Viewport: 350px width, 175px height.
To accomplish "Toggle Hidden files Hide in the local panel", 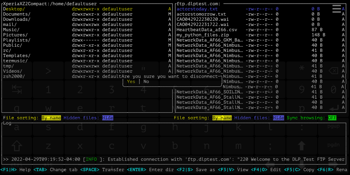I will (x=107, y=118).
